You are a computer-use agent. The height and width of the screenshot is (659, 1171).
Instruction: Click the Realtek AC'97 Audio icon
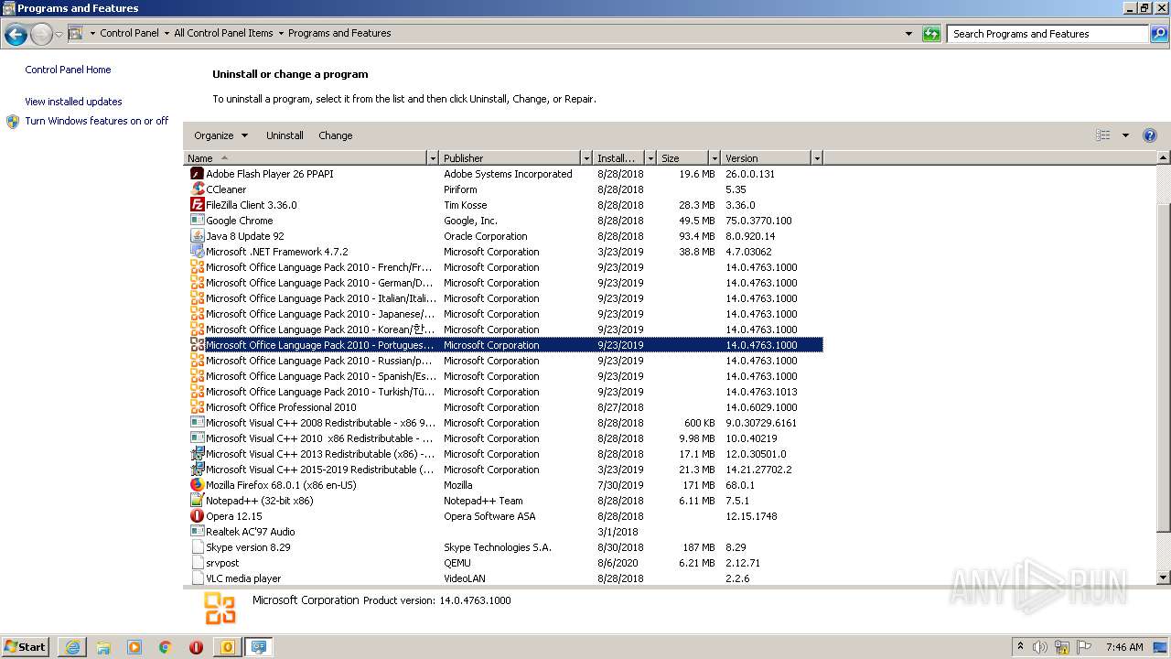[197, 532]
